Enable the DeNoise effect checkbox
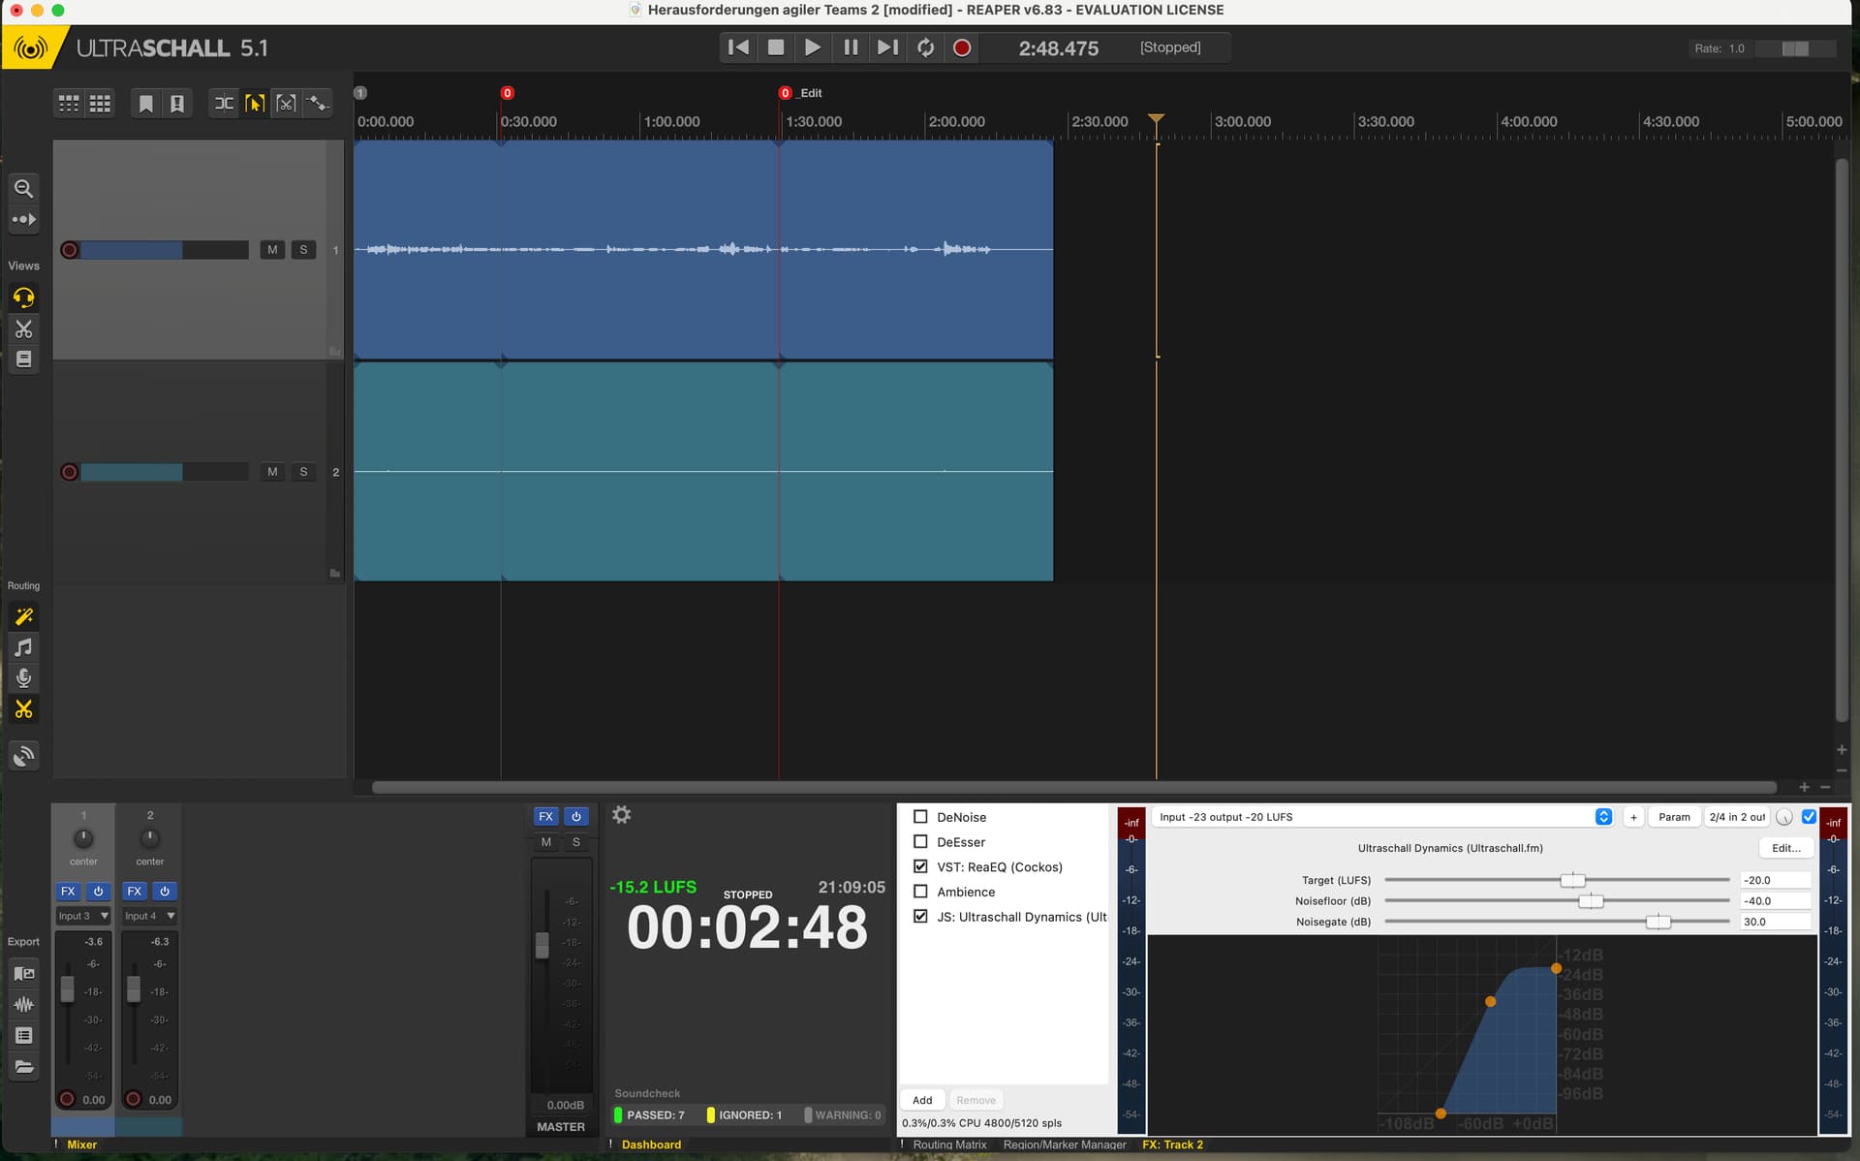The image size is (1860, 1161). tap(920, 817)
